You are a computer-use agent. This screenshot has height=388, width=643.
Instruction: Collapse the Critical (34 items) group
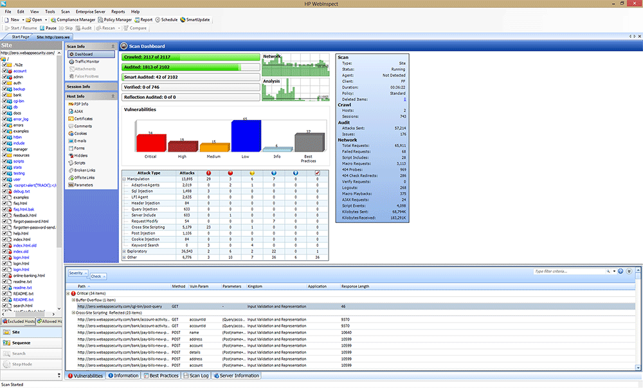68,294
